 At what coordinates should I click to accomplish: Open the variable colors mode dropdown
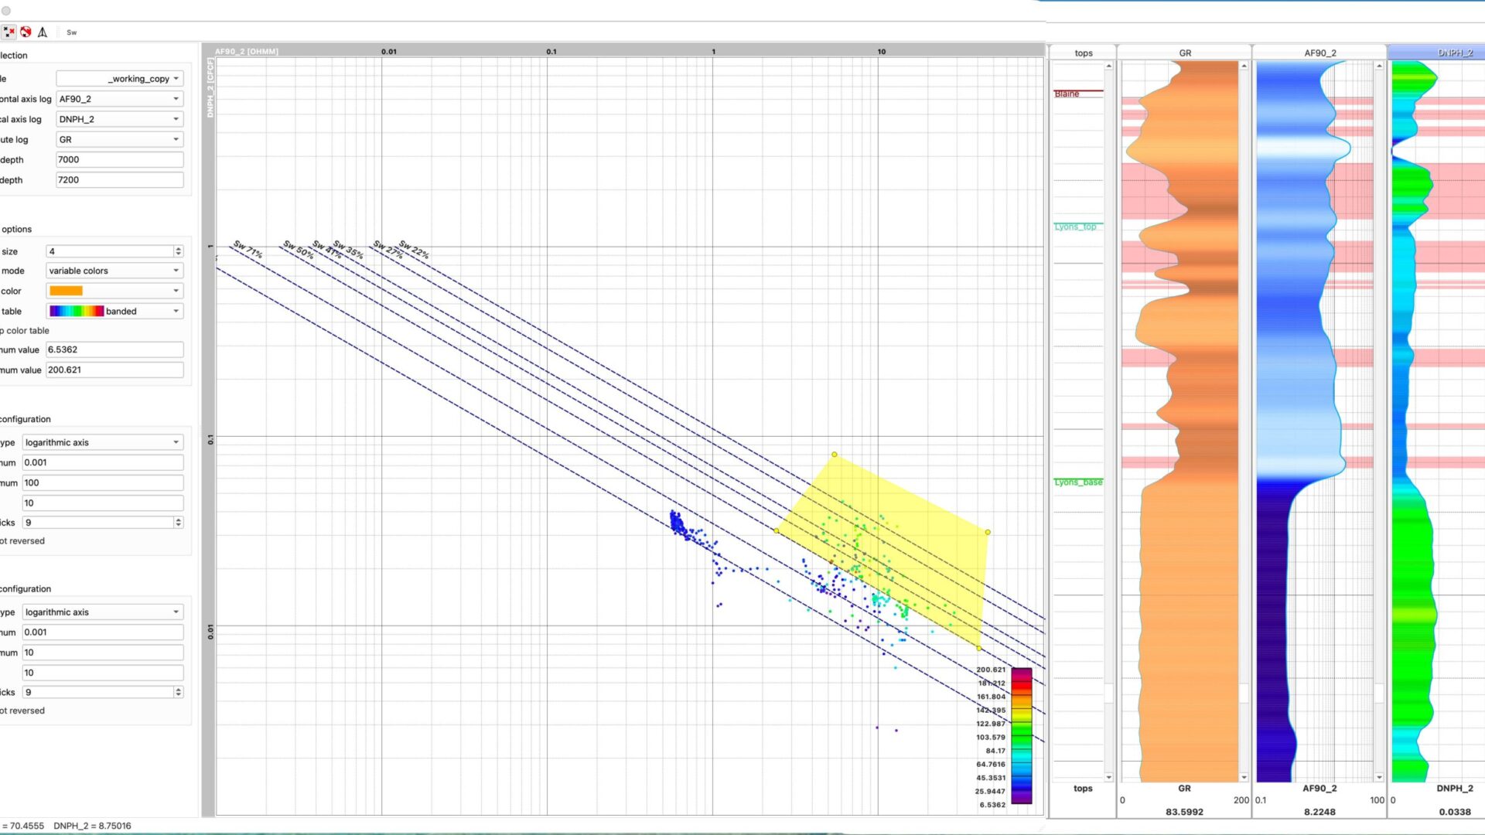114,271
